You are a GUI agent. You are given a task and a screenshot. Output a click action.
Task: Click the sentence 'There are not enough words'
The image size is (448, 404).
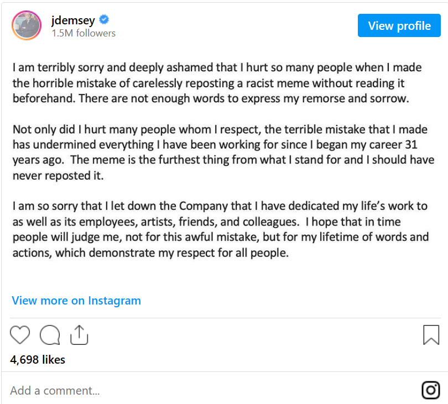[244, 98]
